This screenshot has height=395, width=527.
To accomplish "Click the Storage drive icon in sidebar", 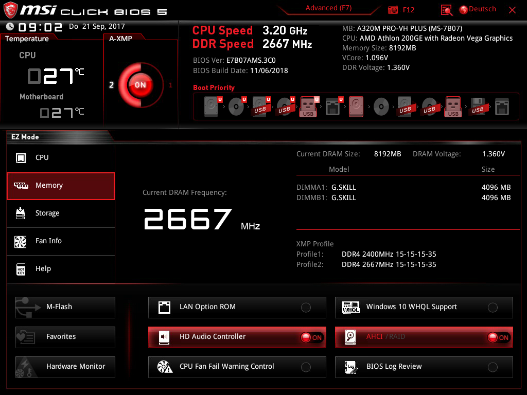I will [21, 213].
